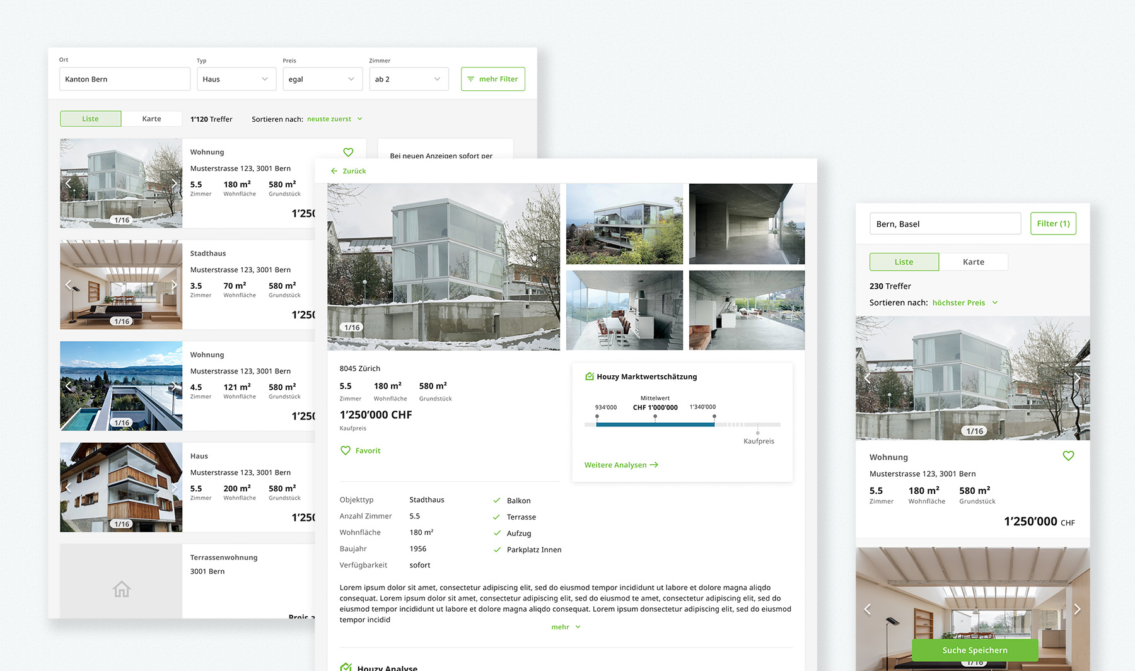Show the previous photo on the first Wohnung listing

tap(69, 184)
